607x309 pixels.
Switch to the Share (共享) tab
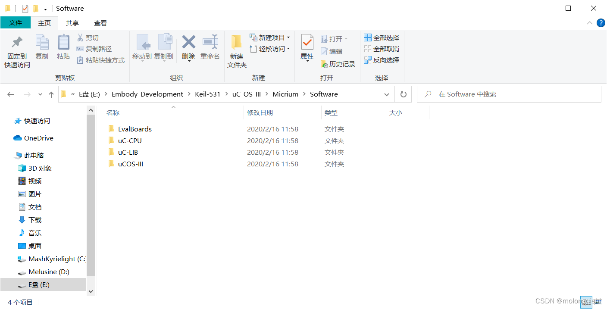coord(72,23)
